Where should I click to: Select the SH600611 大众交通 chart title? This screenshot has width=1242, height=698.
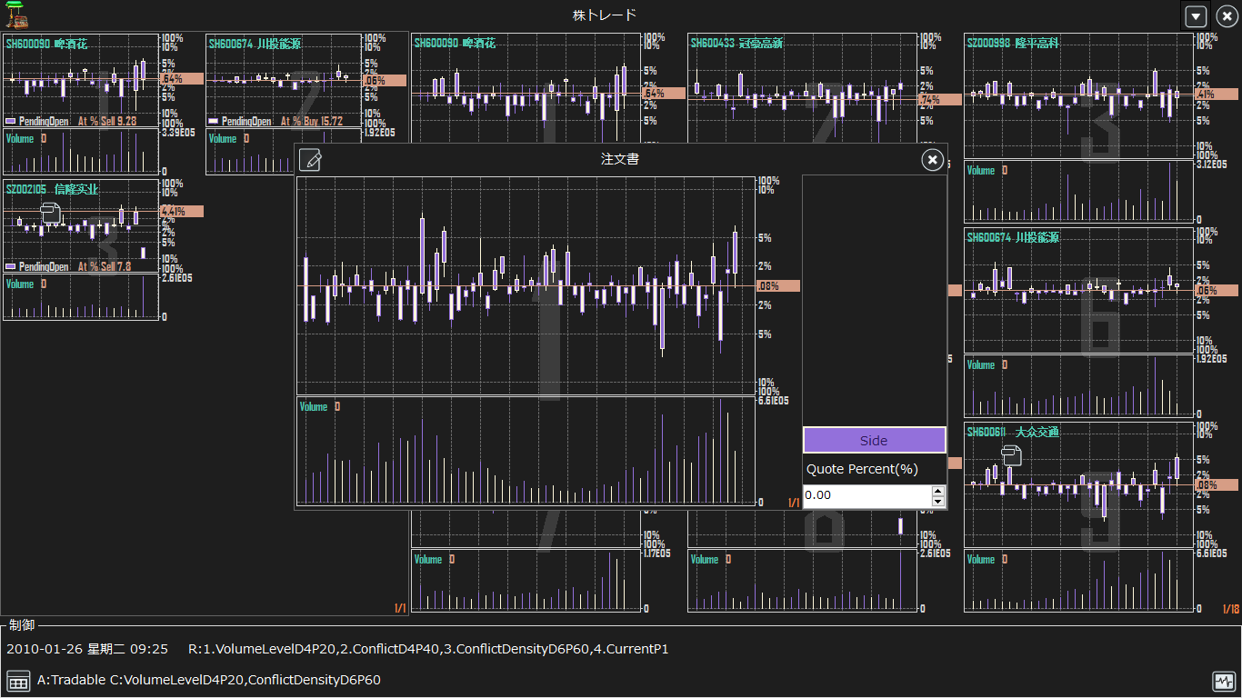pyautogui.click(x=1013, y=432)
